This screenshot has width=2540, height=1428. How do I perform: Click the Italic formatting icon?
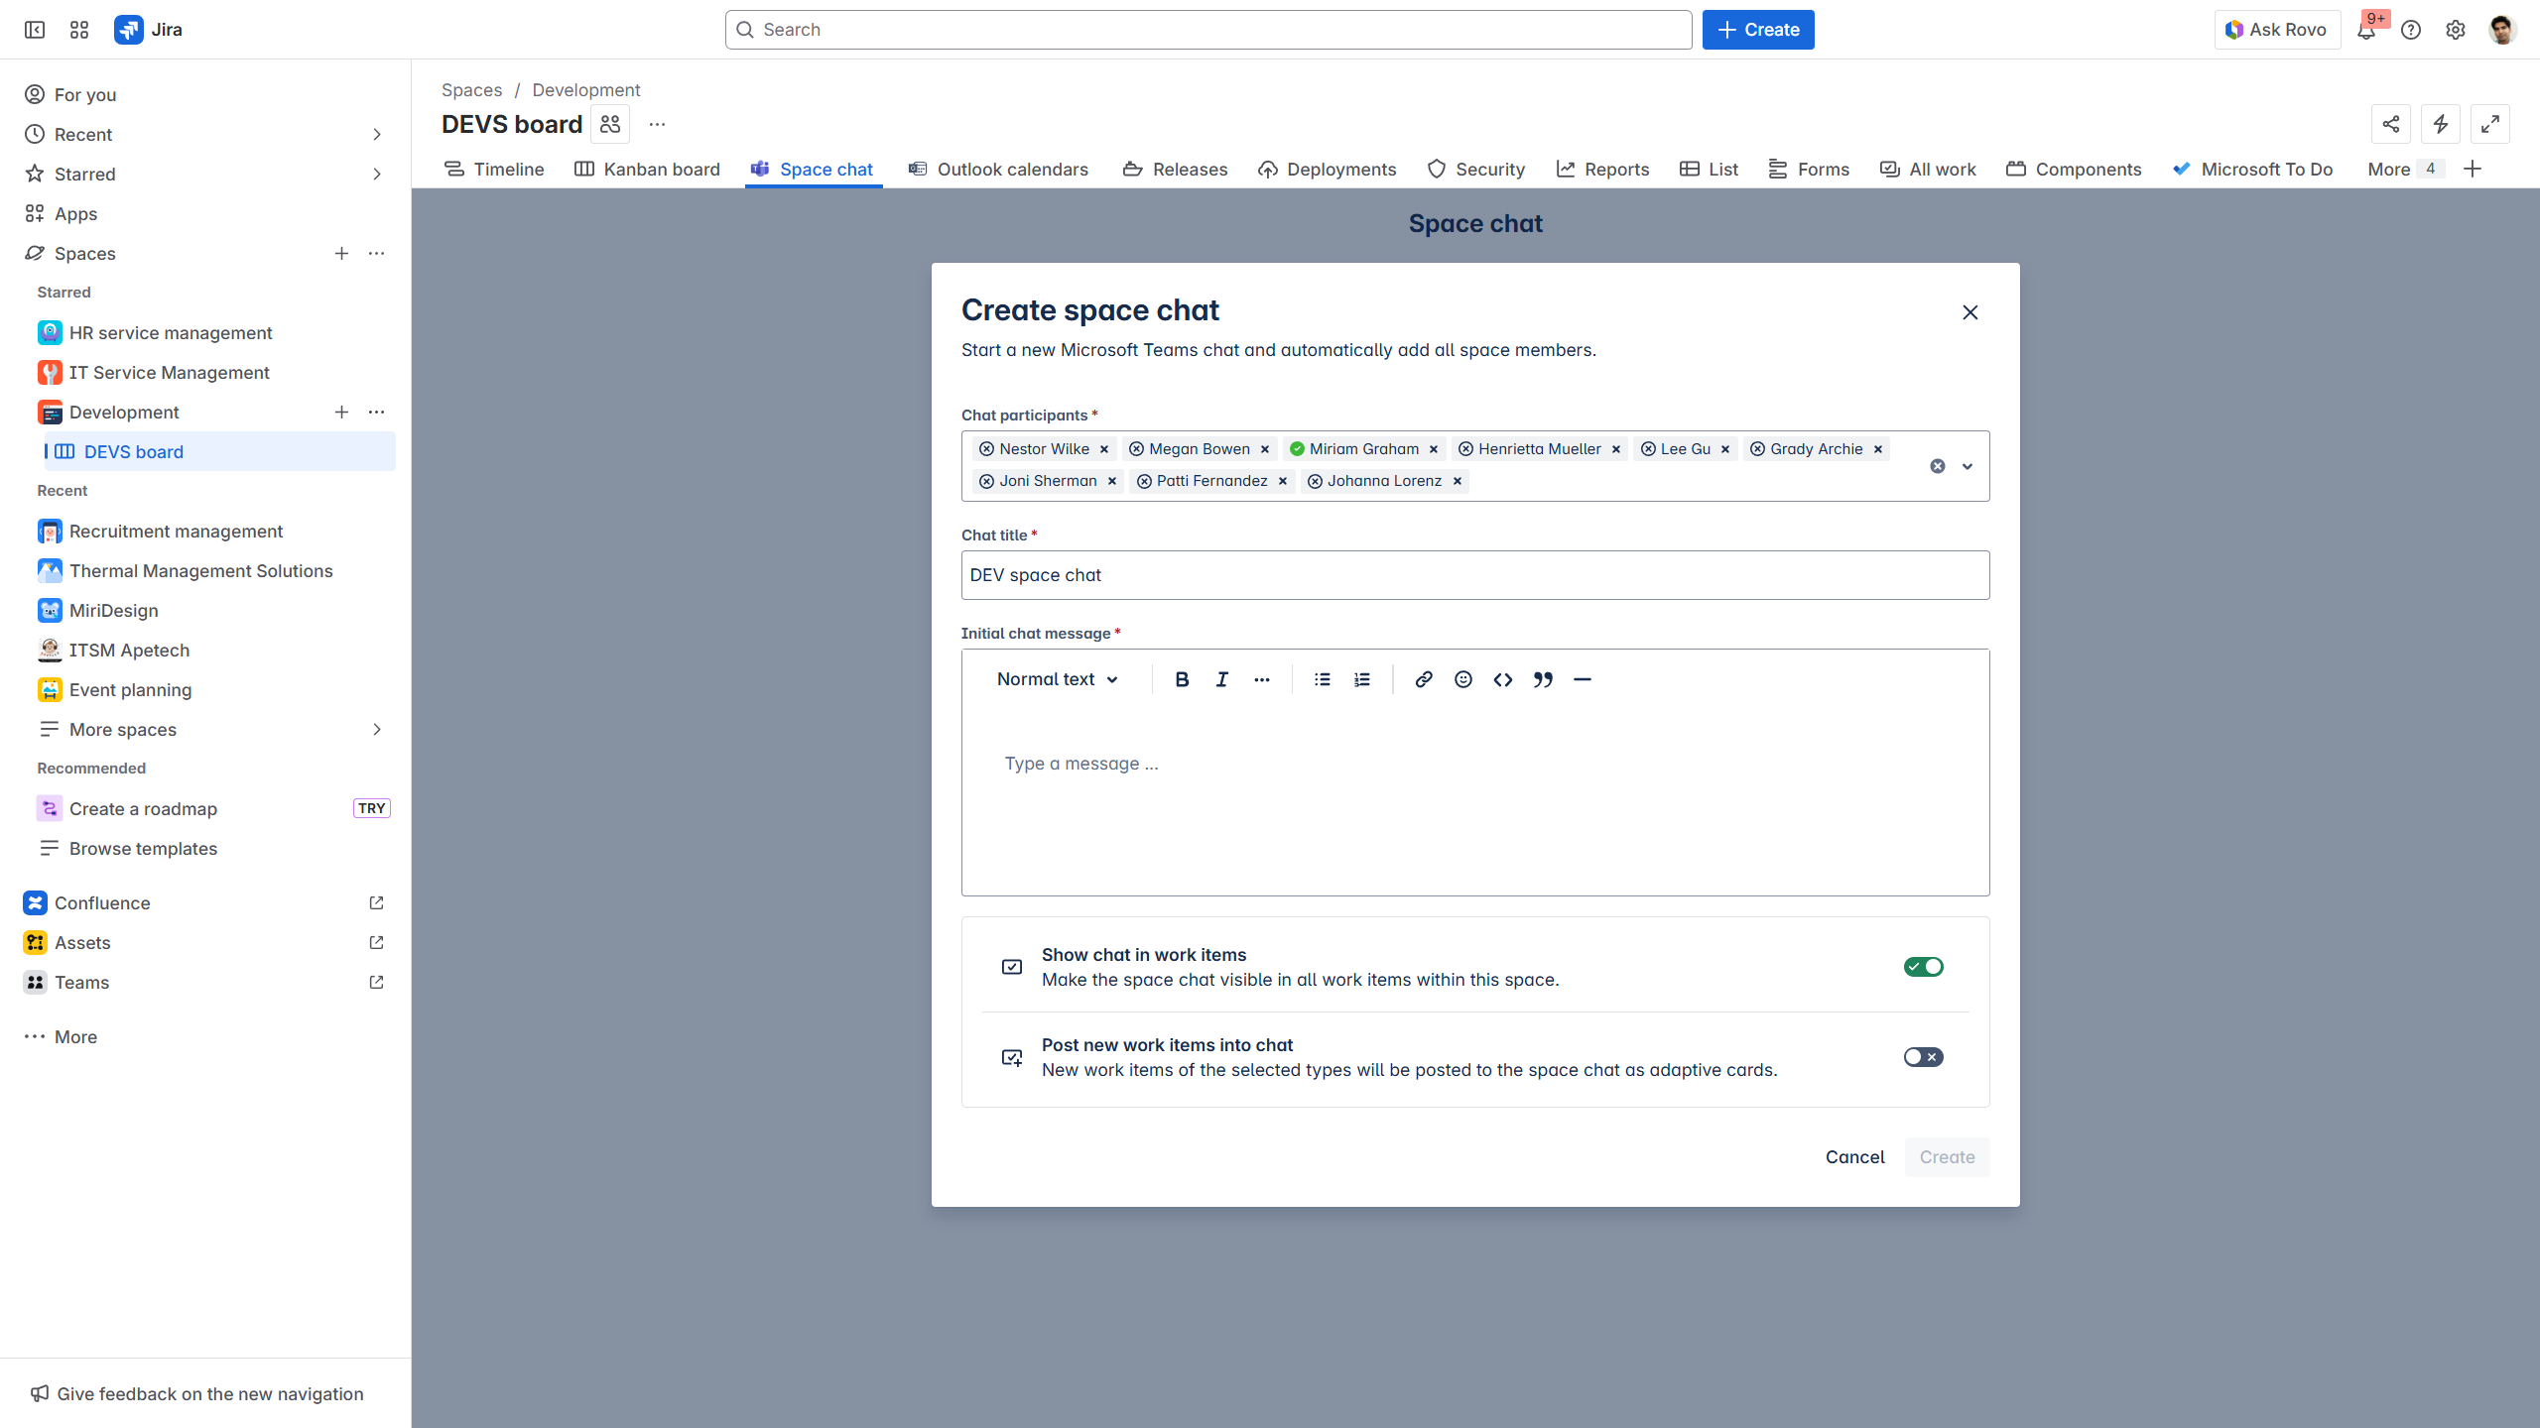pyautogui.click(x=1221, y=679)
